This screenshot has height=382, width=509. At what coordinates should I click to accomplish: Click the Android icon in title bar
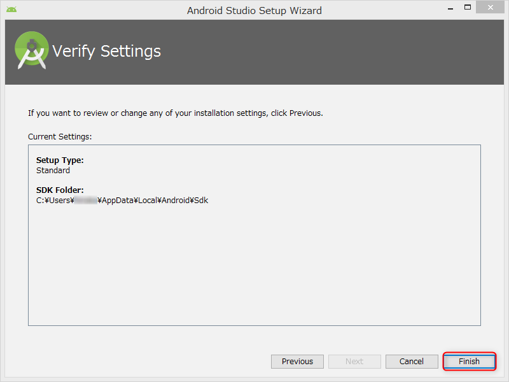[11, 10]
